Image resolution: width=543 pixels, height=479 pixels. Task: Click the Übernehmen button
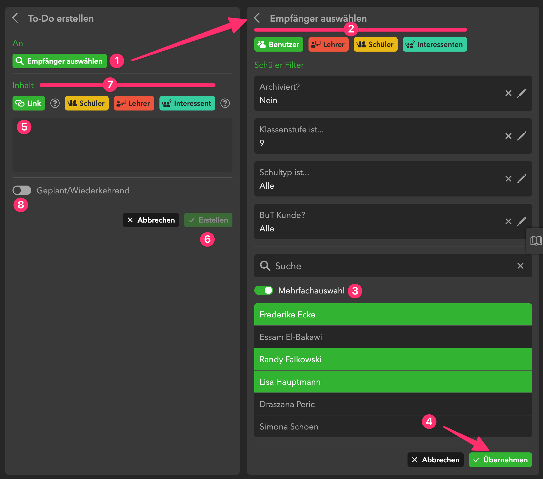click(500, 460)
